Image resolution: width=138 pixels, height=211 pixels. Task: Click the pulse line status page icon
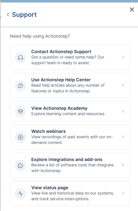point(21,194)
